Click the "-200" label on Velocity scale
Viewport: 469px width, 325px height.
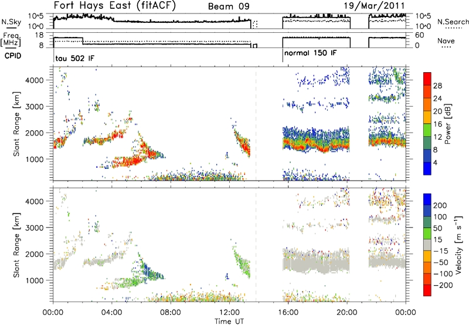coord(443,285)
